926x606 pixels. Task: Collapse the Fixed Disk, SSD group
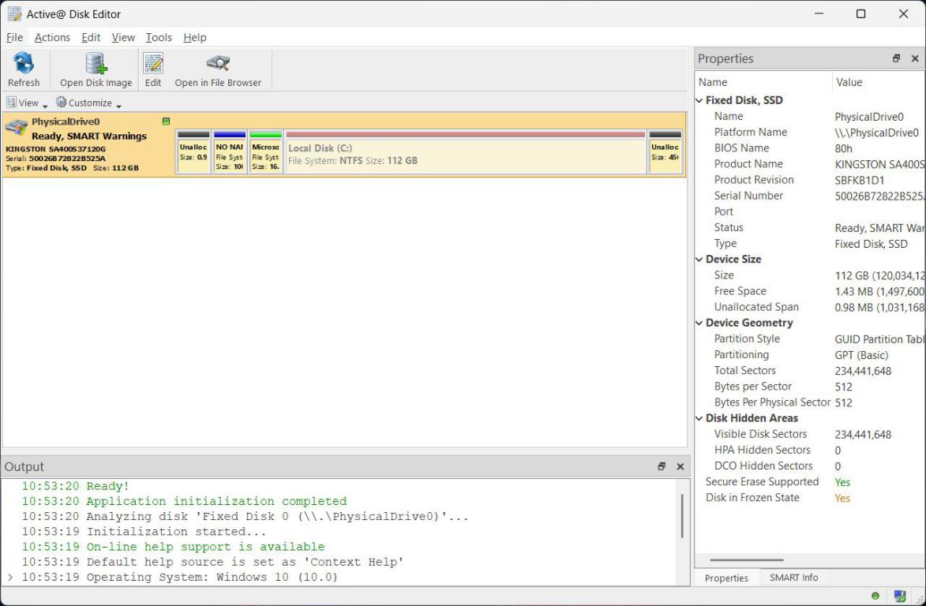pos(699,100)
